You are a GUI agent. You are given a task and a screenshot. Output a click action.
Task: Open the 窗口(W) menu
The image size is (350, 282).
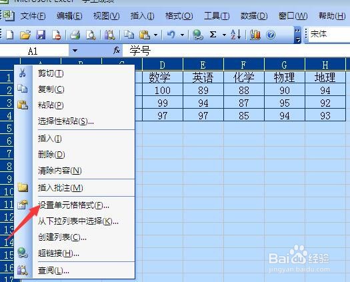click(x=293, y=16)
